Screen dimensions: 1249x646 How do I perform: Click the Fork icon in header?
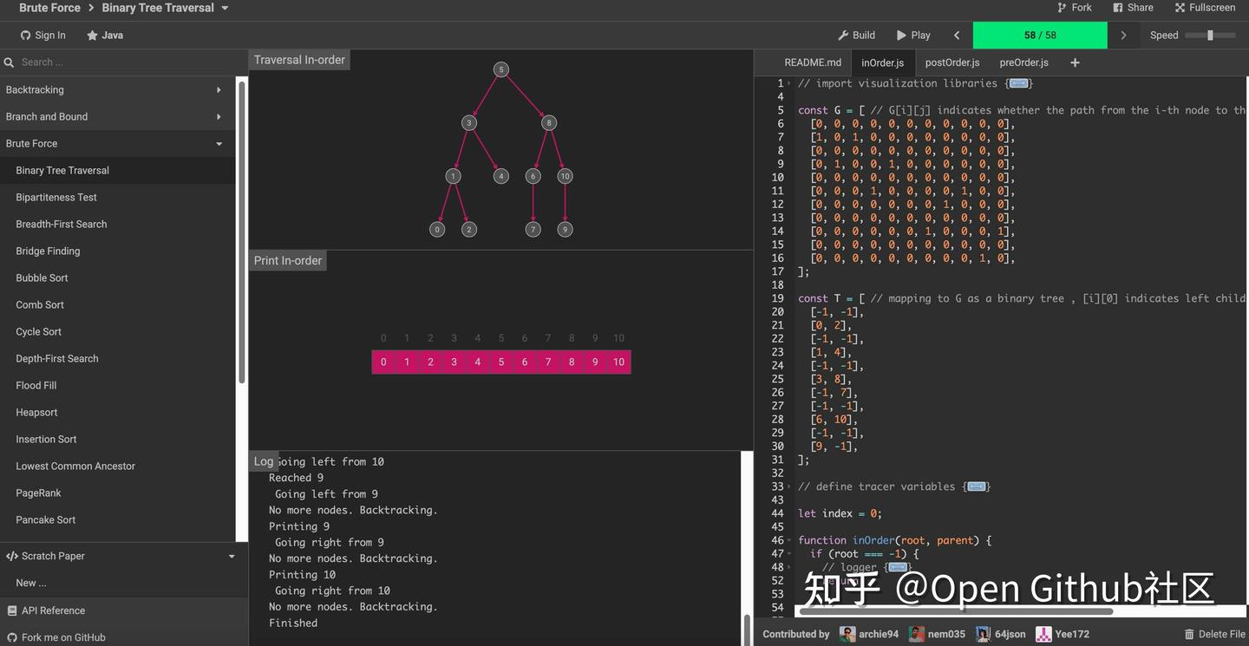(x=1063, y=8)
